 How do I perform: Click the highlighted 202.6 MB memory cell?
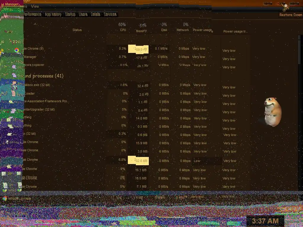138,161
